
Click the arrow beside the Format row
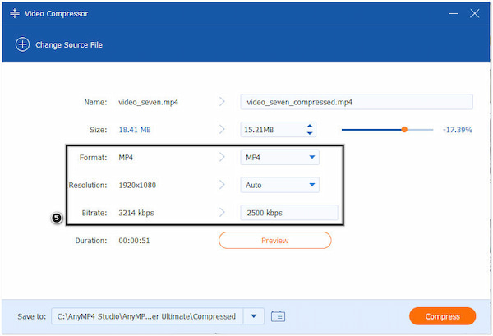tap(222, 157)
